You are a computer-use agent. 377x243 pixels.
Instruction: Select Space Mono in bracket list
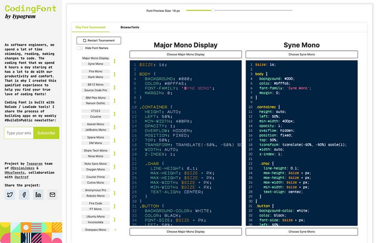click(95, 137)
